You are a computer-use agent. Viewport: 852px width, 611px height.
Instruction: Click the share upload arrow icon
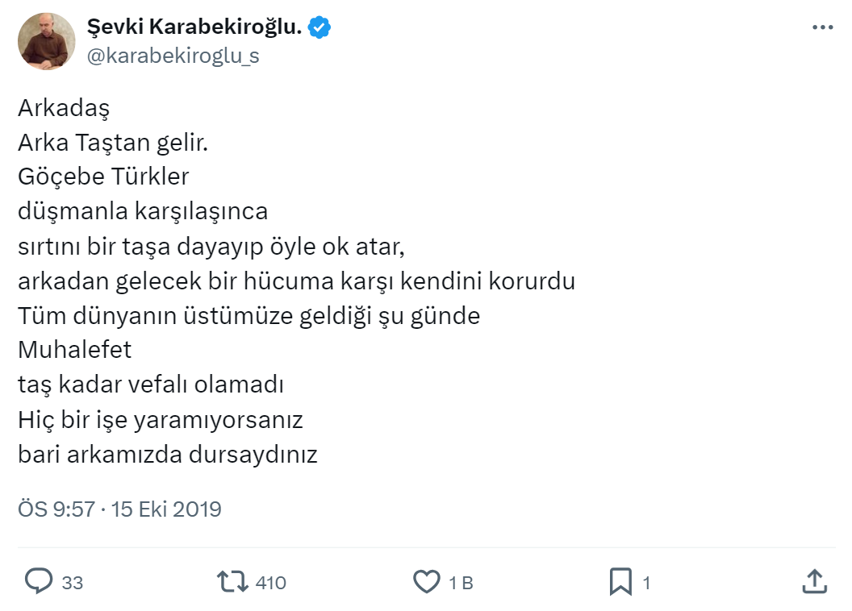pyautogui.click(x=815, y=581)
